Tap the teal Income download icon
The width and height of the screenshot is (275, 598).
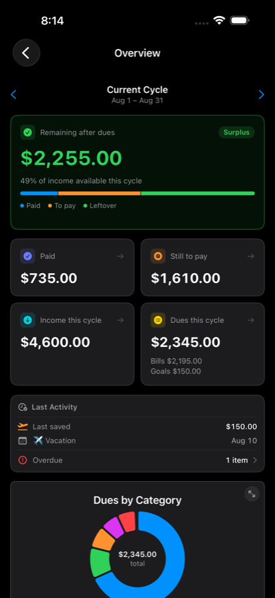click(27, 320)
